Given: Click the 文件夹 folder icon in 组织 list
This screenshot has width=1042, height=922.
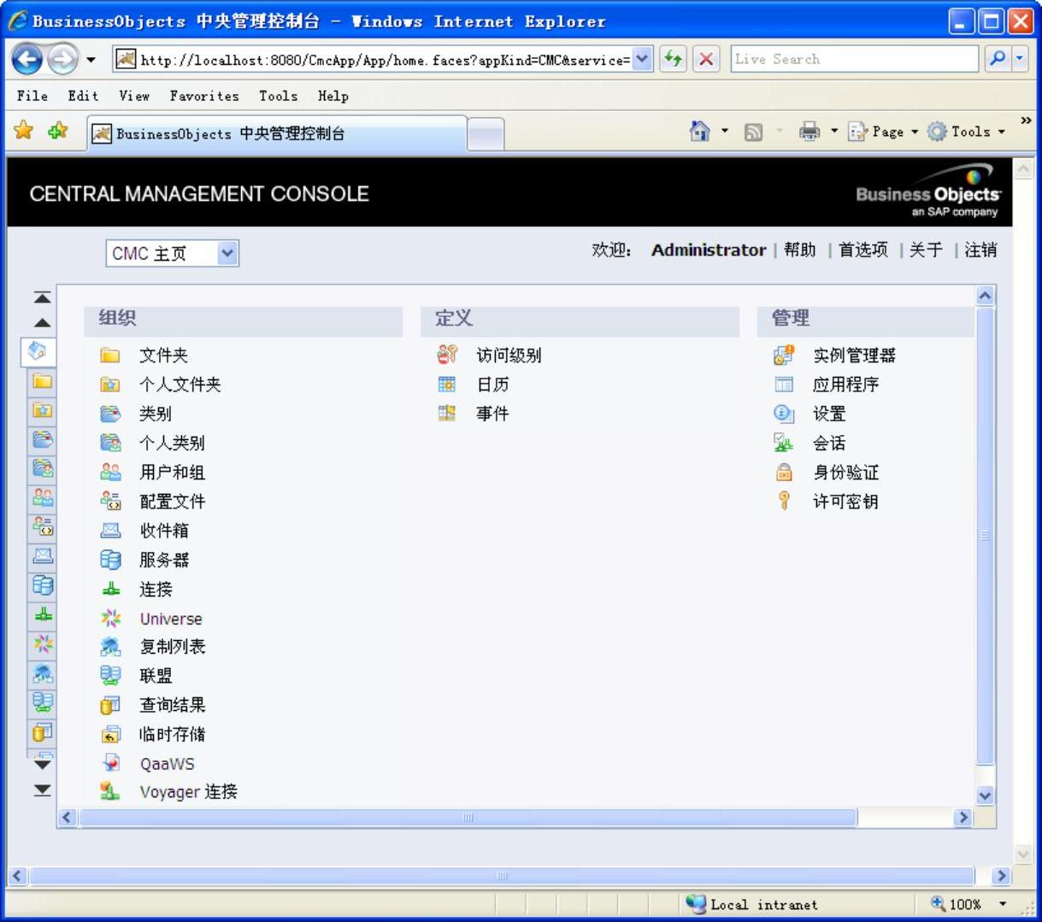Looking at the screenshot, I should click(x=110, y=355).
